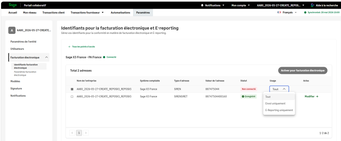Open the Accueil tab
This screenshot has height=141, width=341.
pyautogui.click(x=13, y=13)
